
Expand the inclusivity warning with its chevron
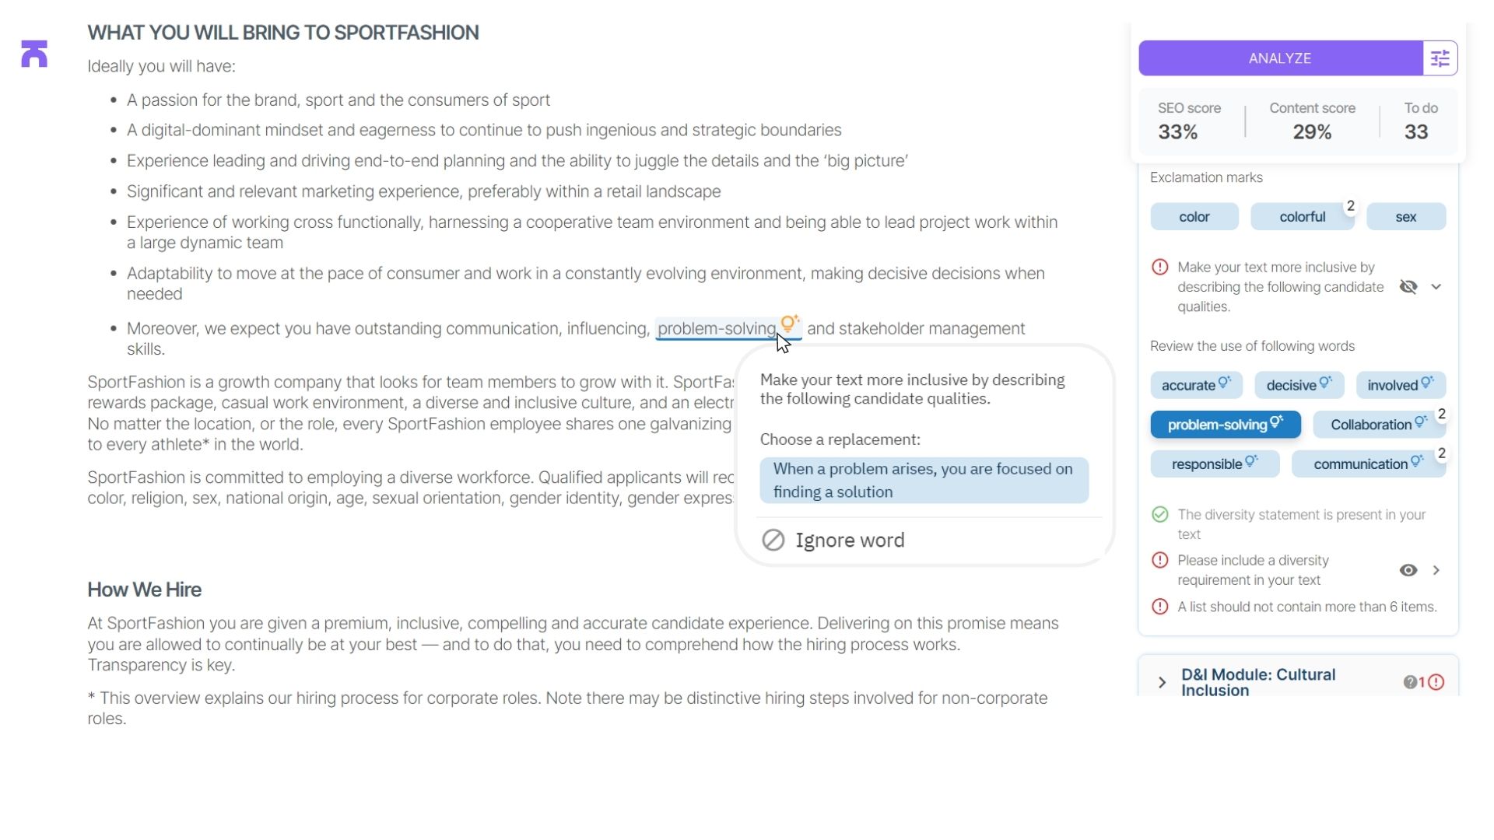[x=1437, y=286]
